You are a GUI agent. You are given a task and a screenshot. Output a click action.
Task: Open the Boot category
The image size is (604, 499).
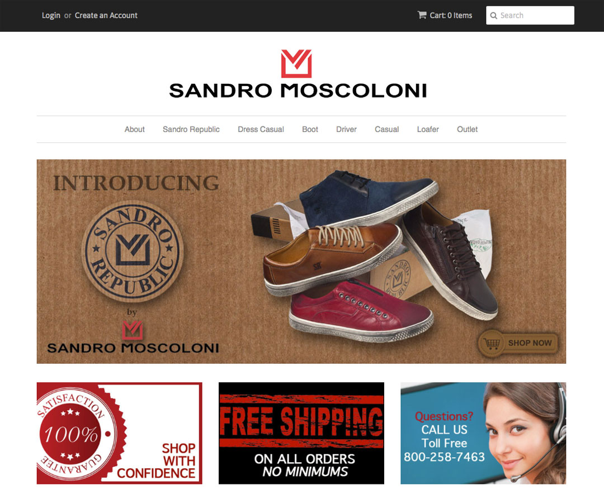point(310,129)
